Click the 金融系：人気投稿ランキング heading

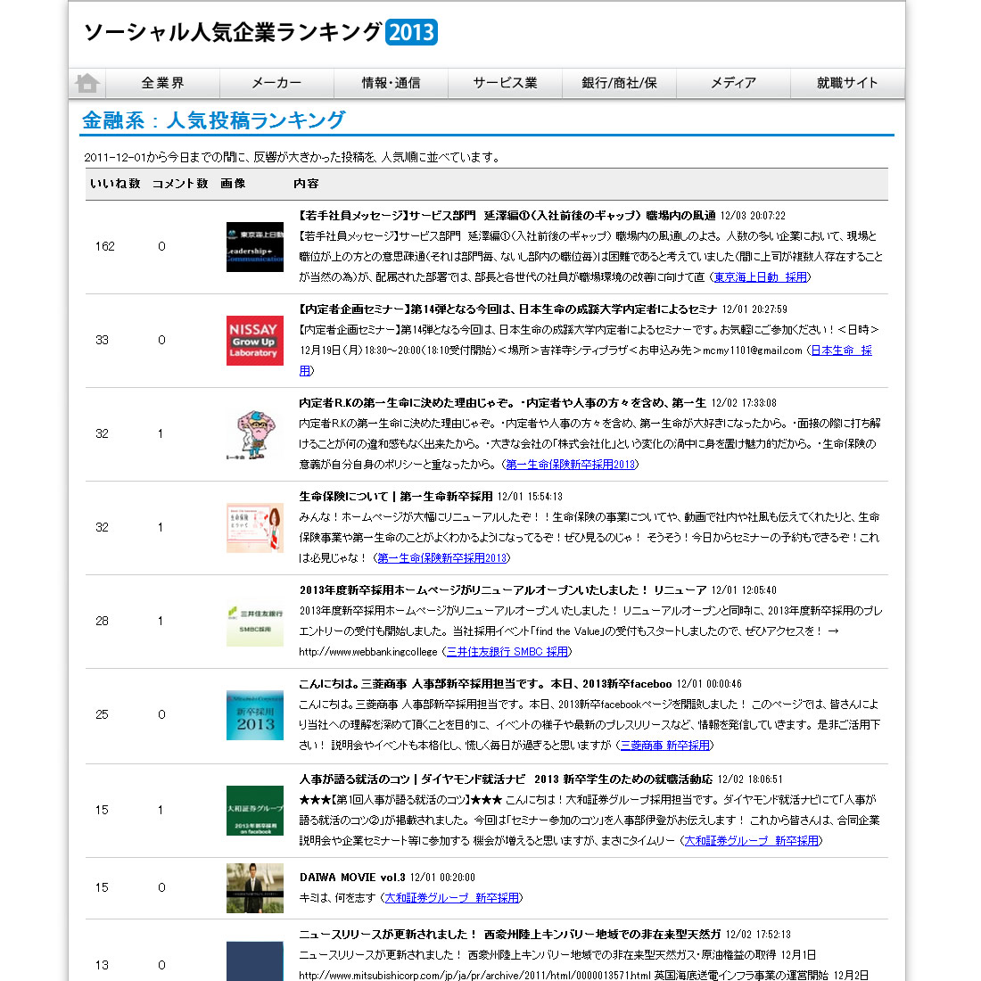point(213,120)
